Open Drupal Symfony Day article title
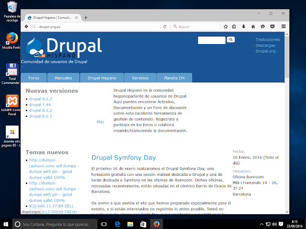 tap(124, 158)
